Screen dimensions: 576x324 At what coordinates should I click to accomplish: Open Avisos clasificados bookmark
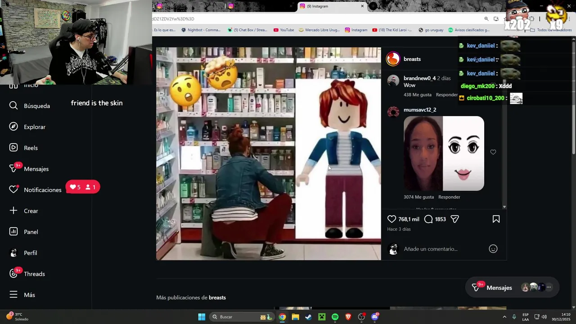(x=468, y=30)
